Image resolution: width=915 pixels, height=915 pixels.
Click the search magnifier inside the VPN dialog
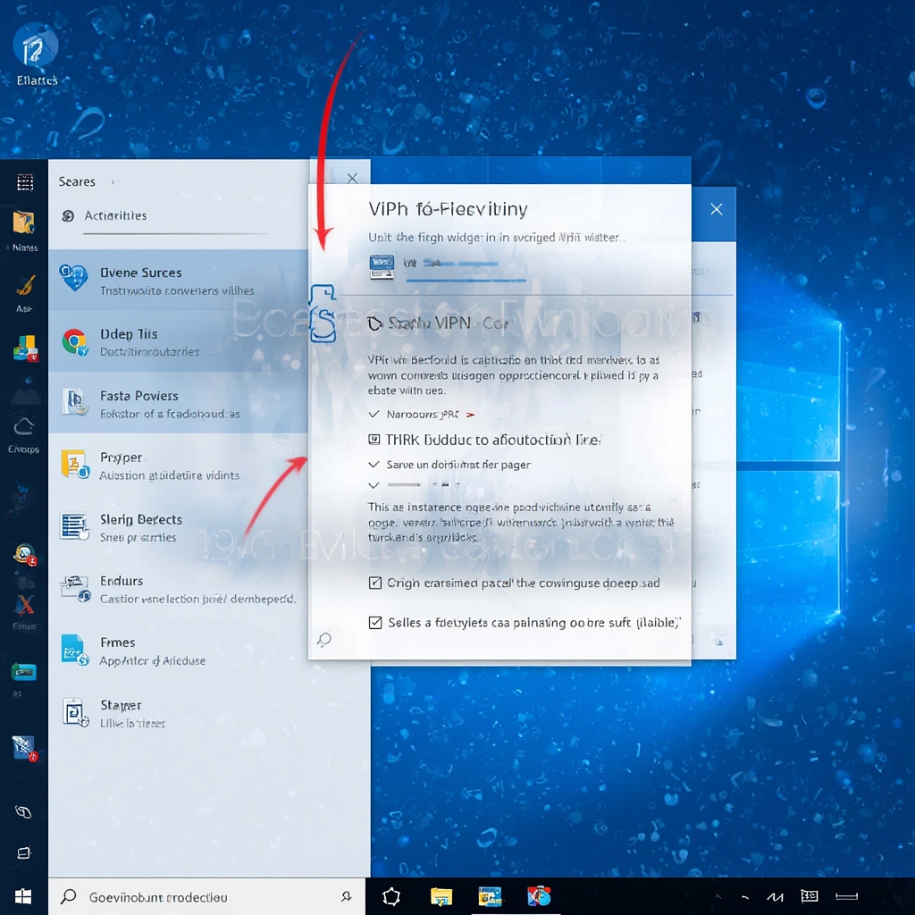tap(323, 640)
